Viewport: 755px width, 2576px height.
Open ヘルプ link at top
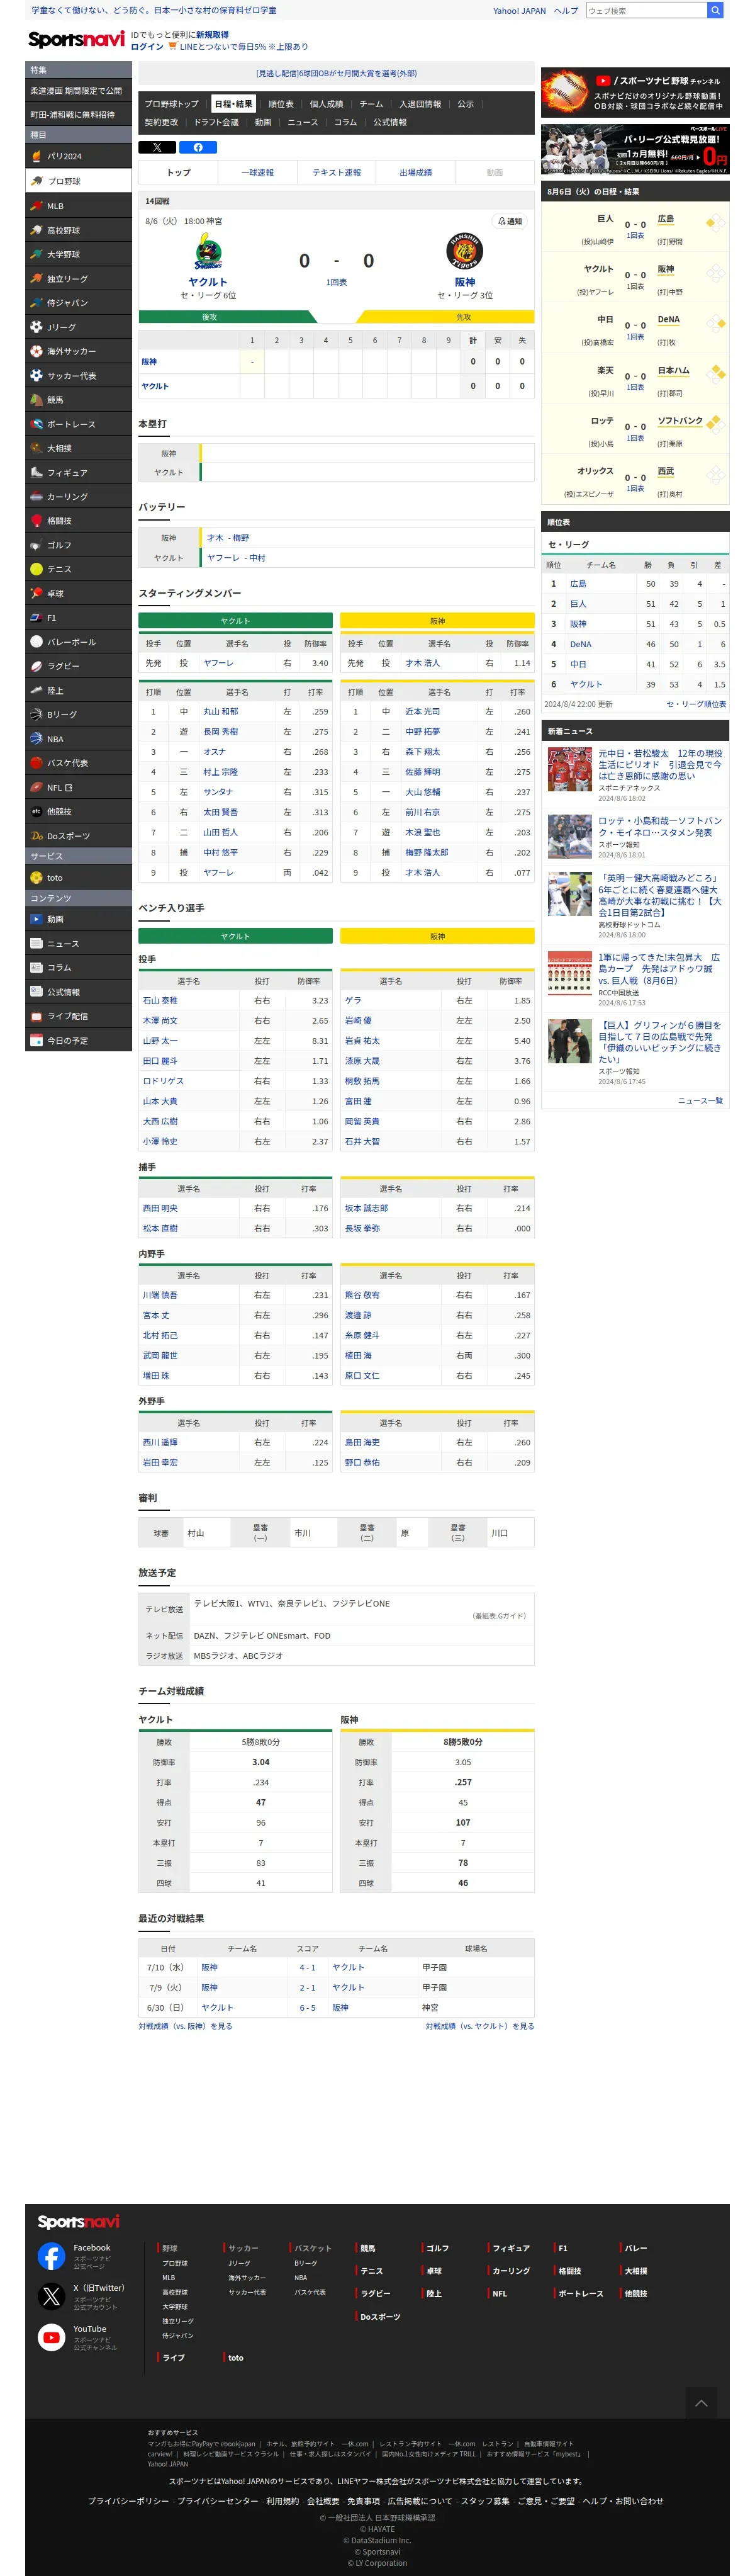click(566, 11)
